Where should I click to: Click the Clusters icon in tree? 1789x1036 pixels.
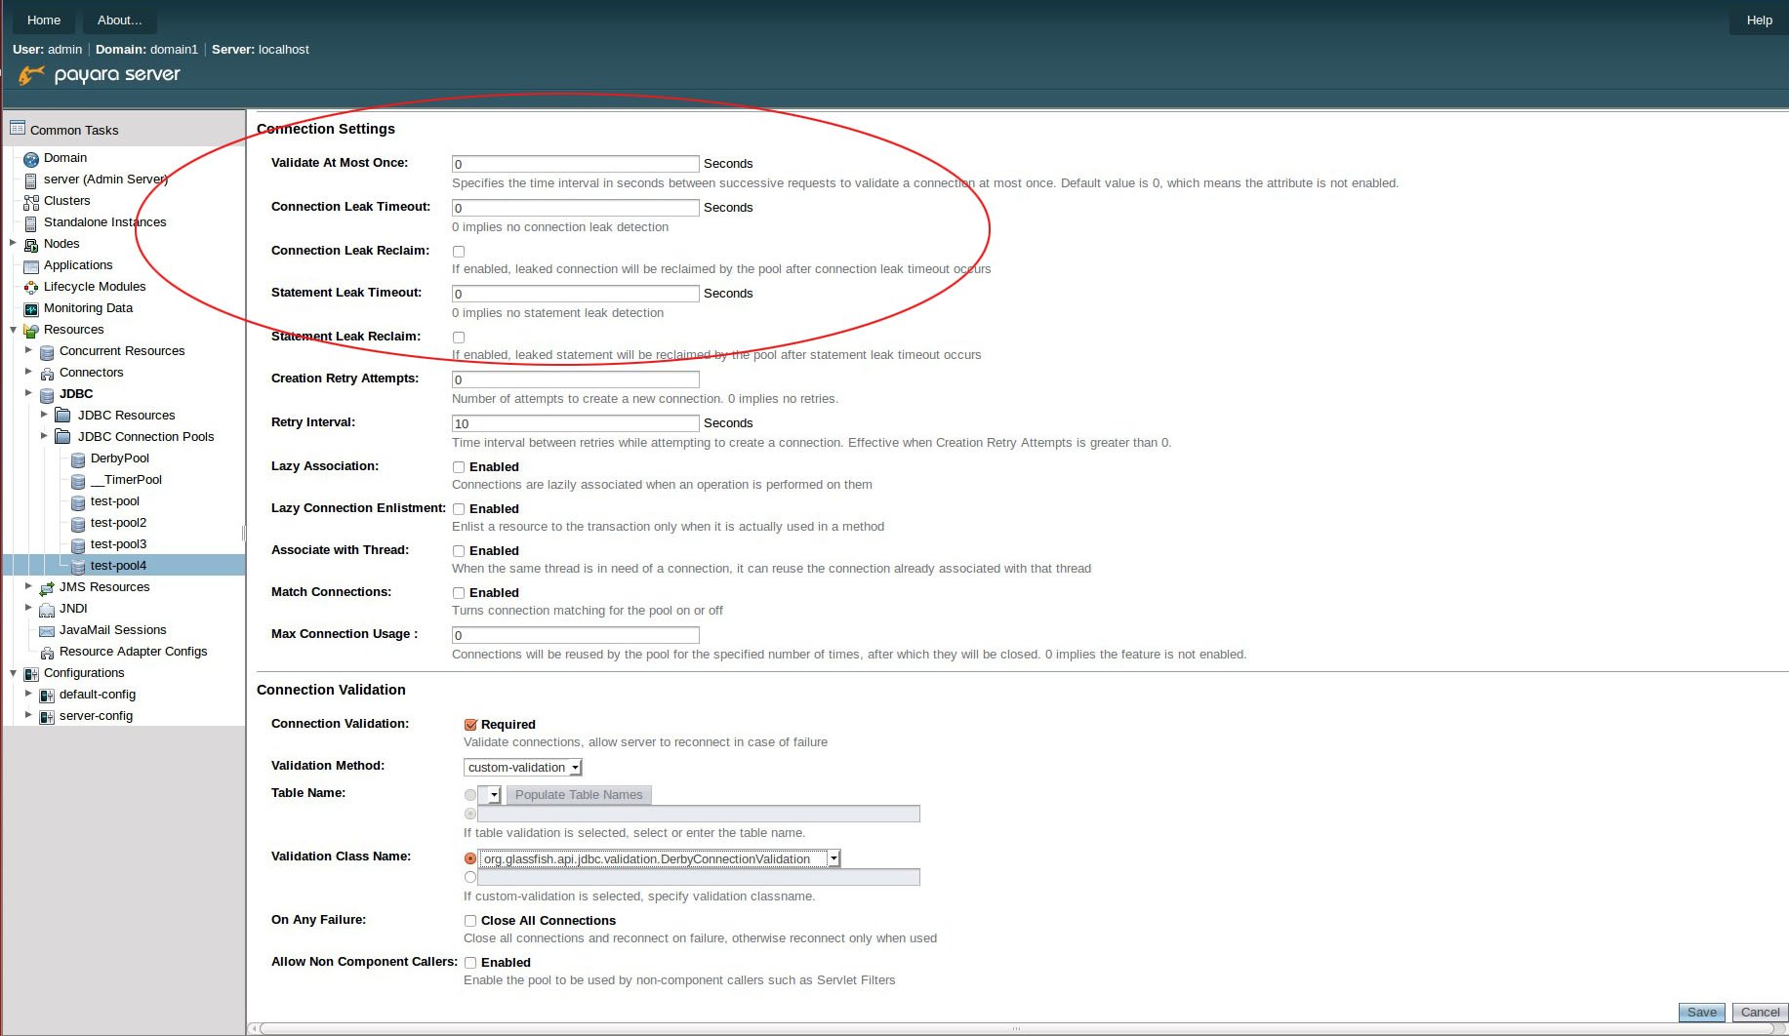click(x=30, y=201)
